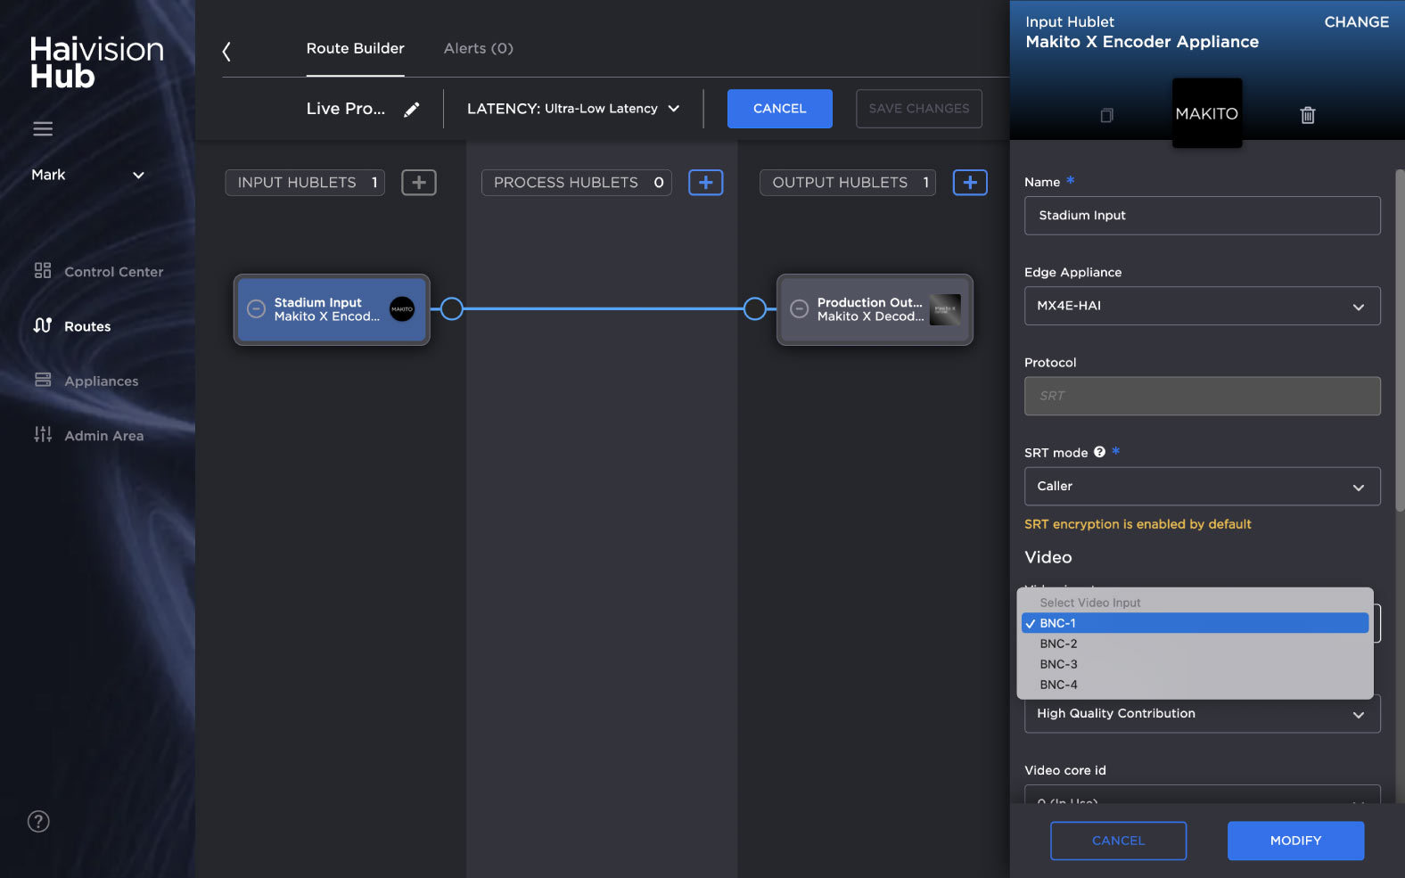The image size is (1405, 878).
Task: Click 'SRT encryption is enabled by default' notice
Action: (1138, 524)
